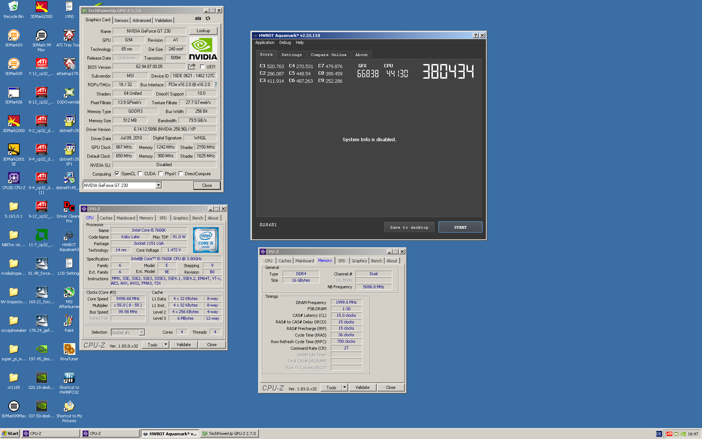This screenshot has width=702, height=439.
Task: Click Save to desktop button
Action: [x=409, y=227]
